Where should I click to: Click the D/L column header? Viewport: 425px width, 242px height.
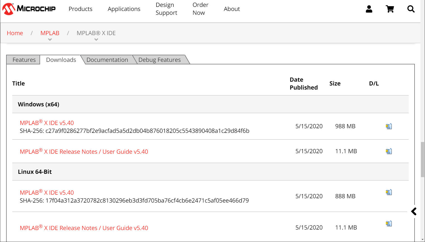(x=374, y=83)
